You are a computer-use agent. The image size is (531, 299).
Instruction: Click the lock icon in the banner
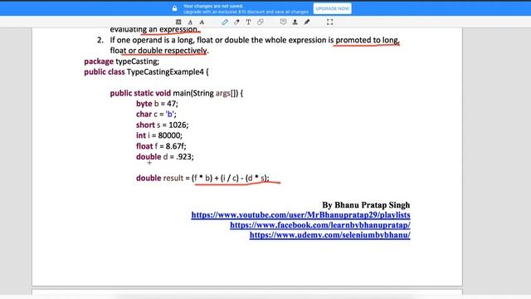tap(174, 8)
